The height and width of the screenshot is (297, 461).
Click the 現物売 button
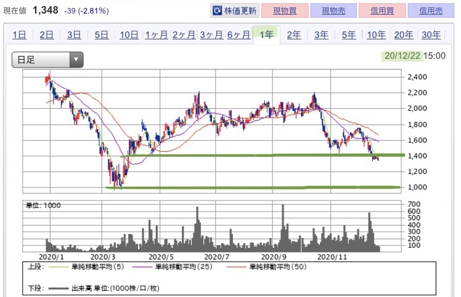tap(333, 11)
